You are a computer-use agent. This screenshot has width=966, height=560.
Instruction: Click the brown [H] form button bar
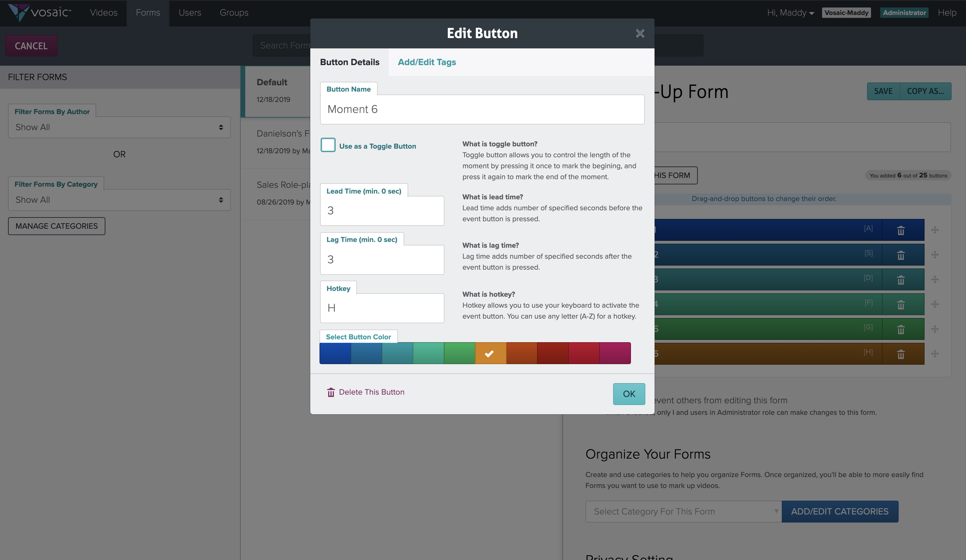click(x=768, y=354)
